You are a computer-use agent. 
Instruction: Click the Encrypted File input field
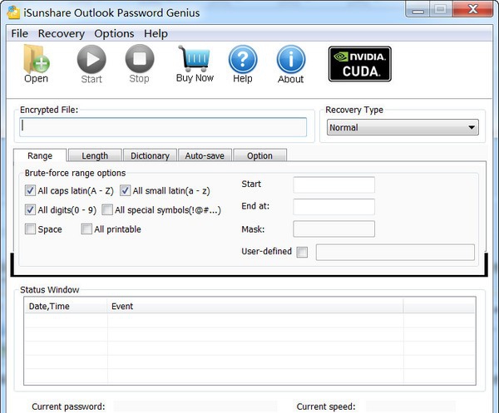[164, 127]
